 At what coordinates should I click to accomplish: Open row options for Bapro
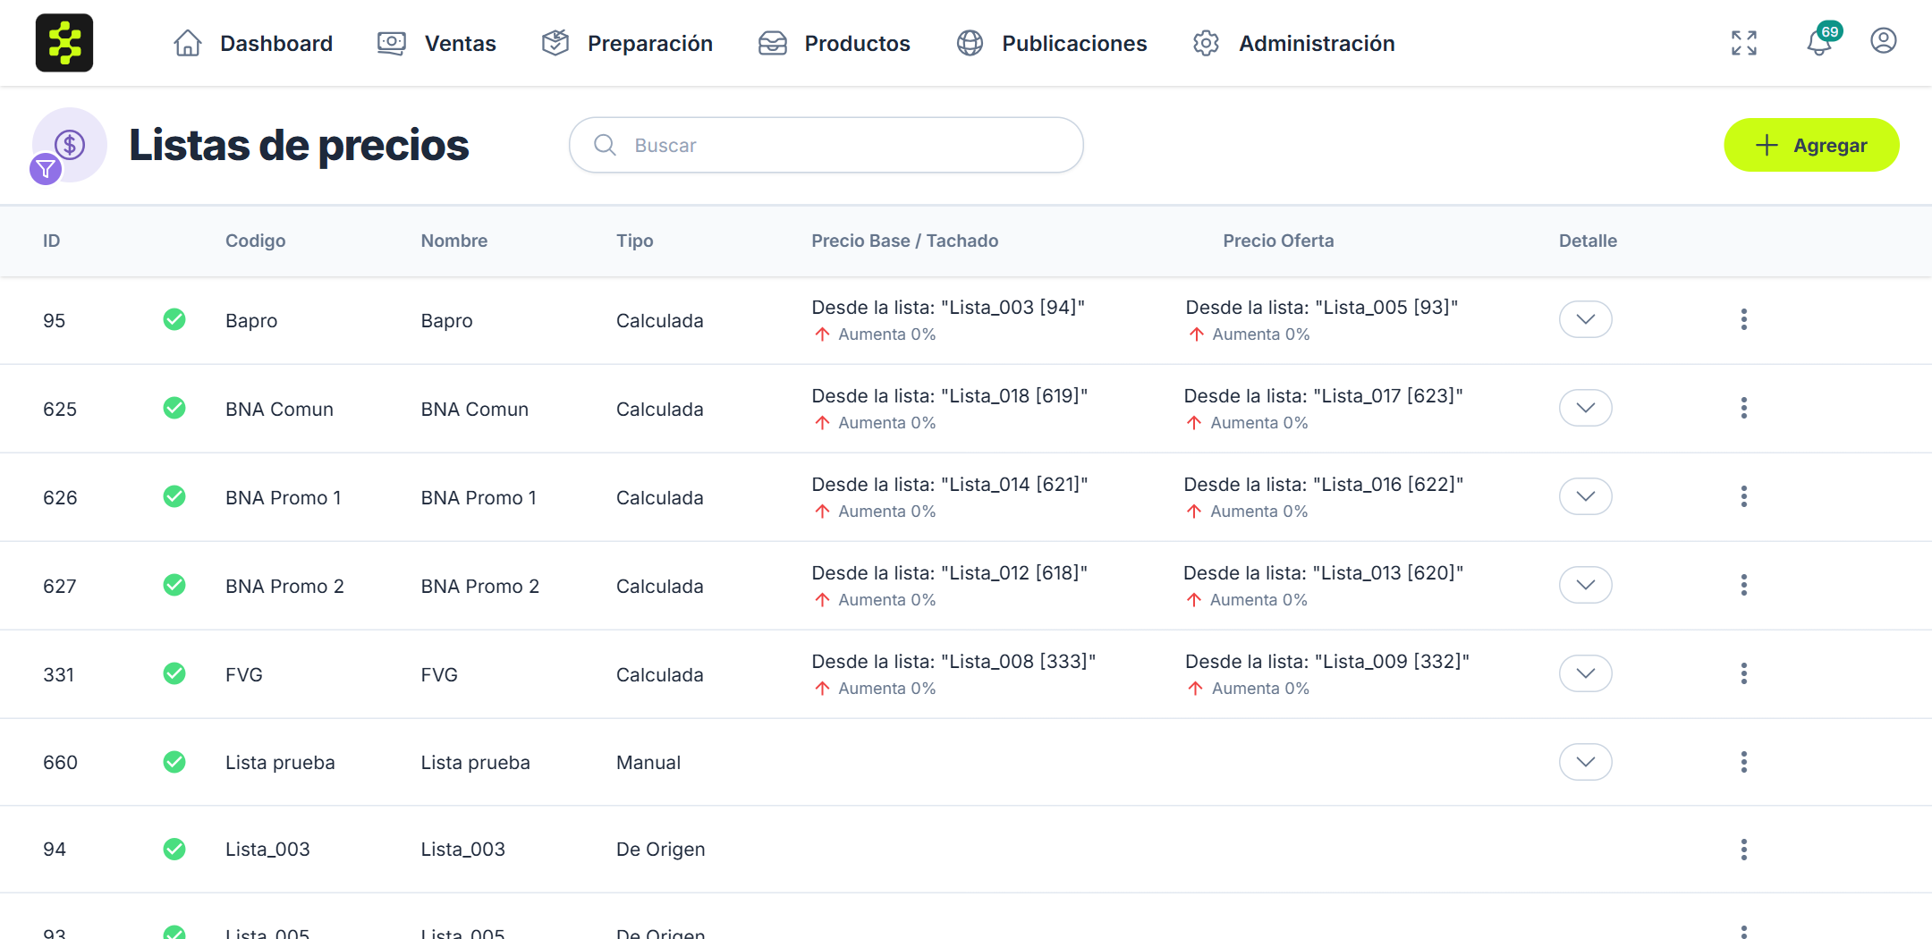(1744, 319)
